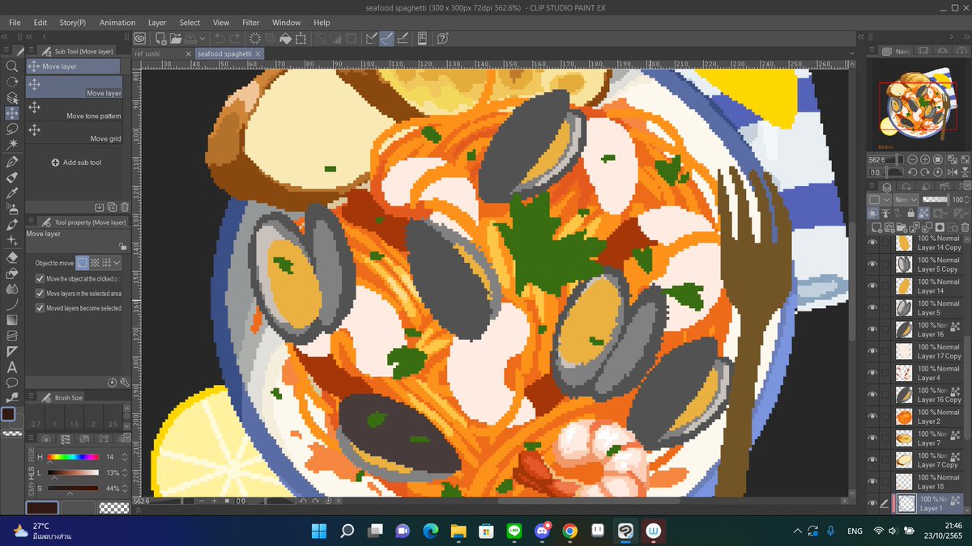
Task: Click main drawing color swatch in toolbox
Action: (x=8, y=414)
